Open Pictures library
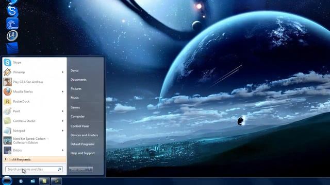Image resolution: width=330 pixels, height=185 pixels. coord(76,89)
